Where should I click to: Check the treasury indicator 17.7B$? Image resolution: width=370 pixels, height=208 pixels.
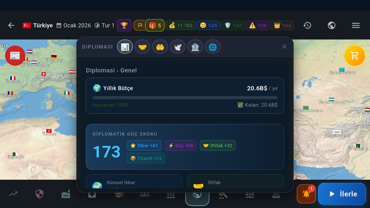click(x=181, y=25)
